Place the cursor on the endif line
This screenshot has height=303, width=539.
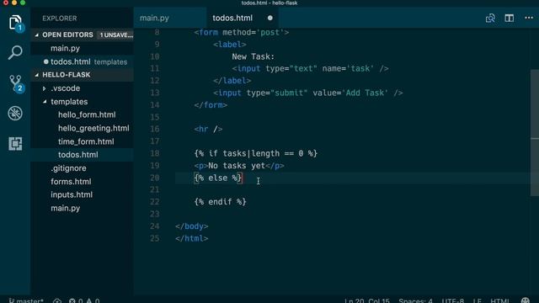pyautogui.click(x=221, y=202)
